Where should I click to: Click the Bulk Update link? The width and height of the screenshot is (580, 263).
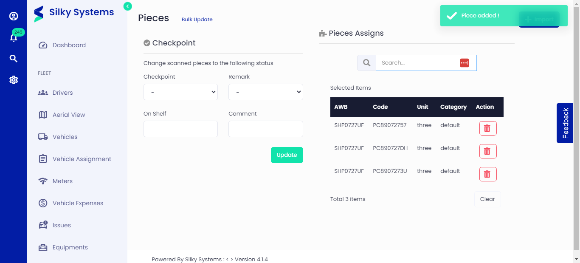(x=197, y=20)
